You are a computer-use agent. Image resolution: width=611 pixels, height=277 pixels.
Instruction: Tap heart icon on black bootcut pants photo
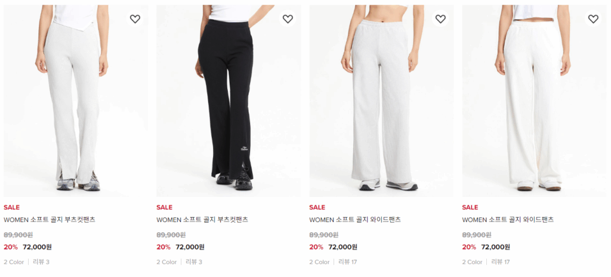pyautogui.click(x=288, y=19)
